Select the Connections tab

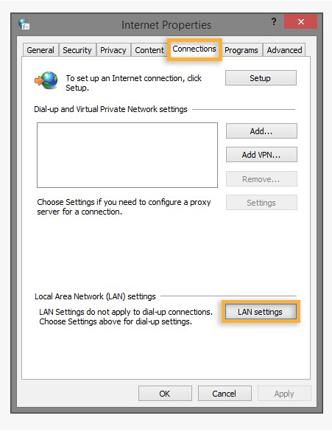tap(194, 49)
